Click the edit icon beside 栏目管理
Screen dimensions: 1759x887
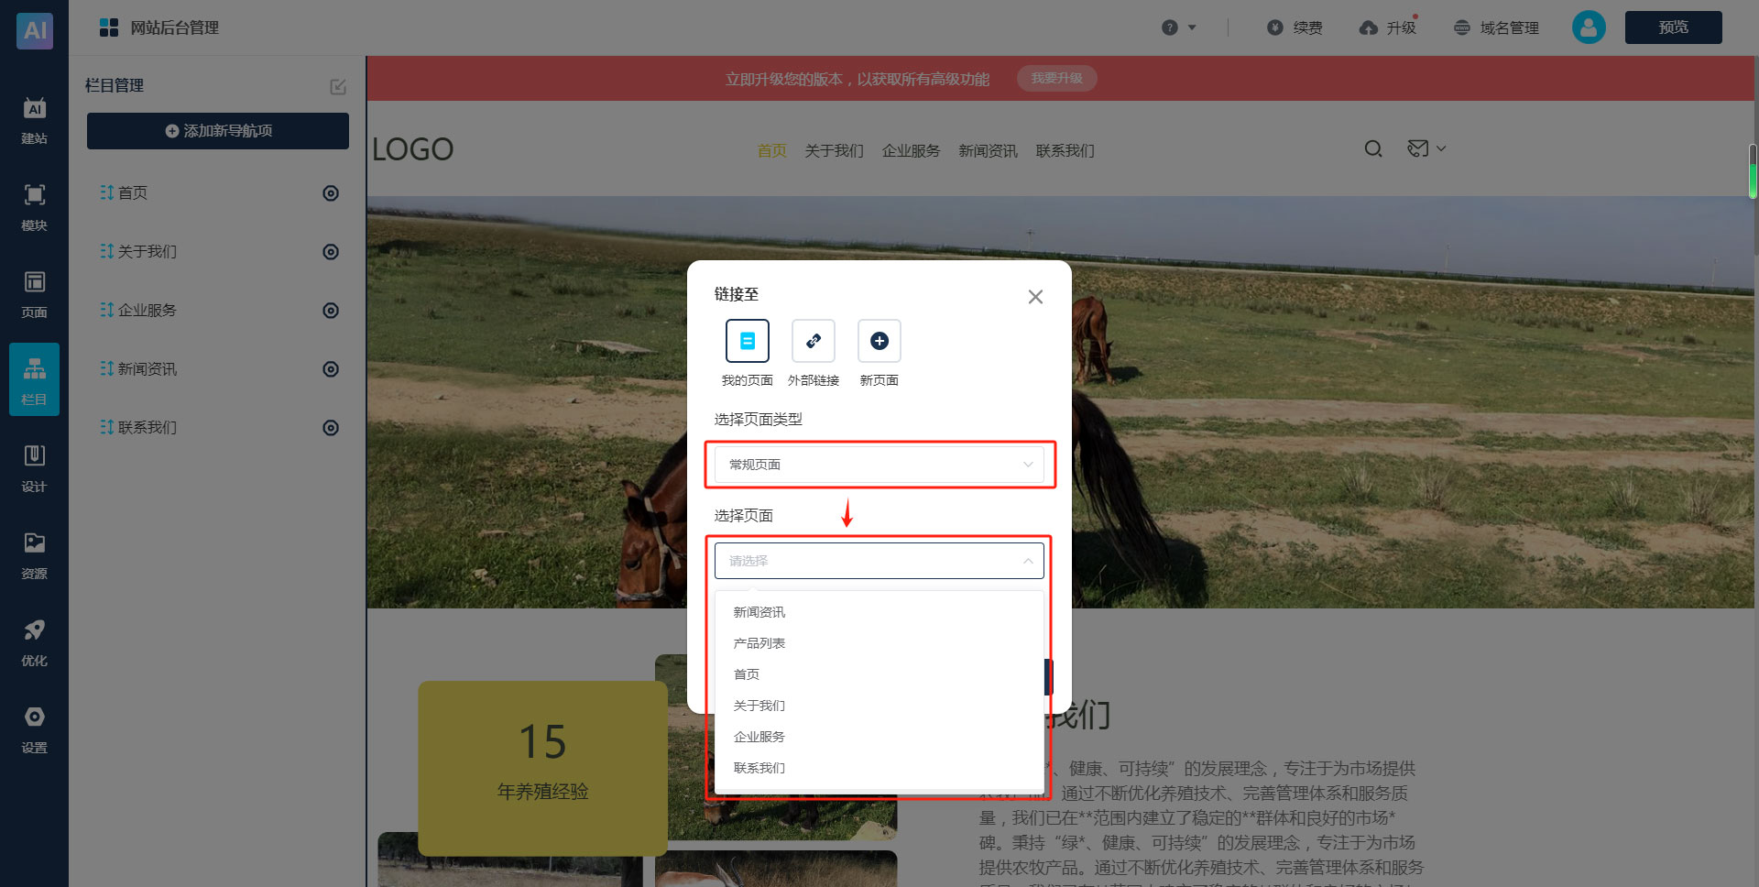(x=338, y=86)
